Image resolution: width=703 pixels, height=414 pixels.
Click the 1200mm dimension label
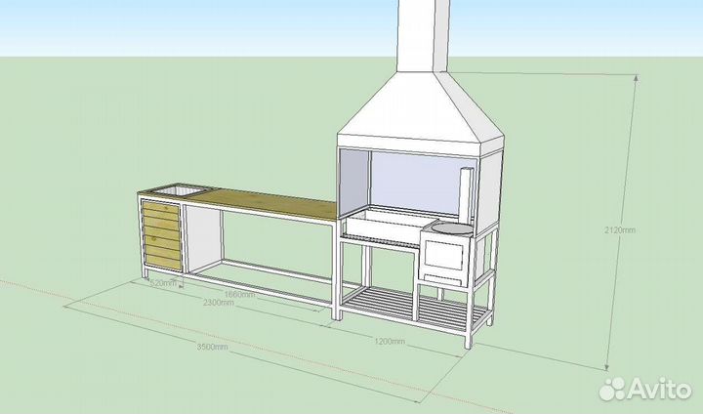(x=390, y=341)
